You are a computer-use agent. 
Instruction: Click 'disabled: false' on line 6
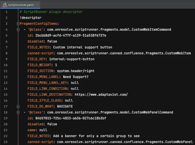(42, 41)
